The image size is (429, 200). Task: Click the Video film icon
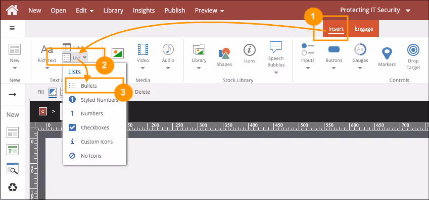click(x=143, y=49)
